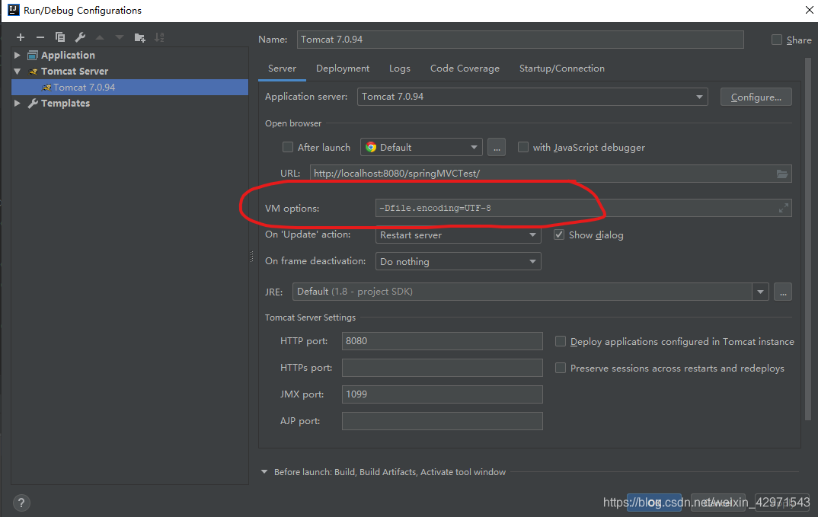The height and width of the screenshot is (517, 818).
Task: Move configuration down arrow
Action: point(120,37)
